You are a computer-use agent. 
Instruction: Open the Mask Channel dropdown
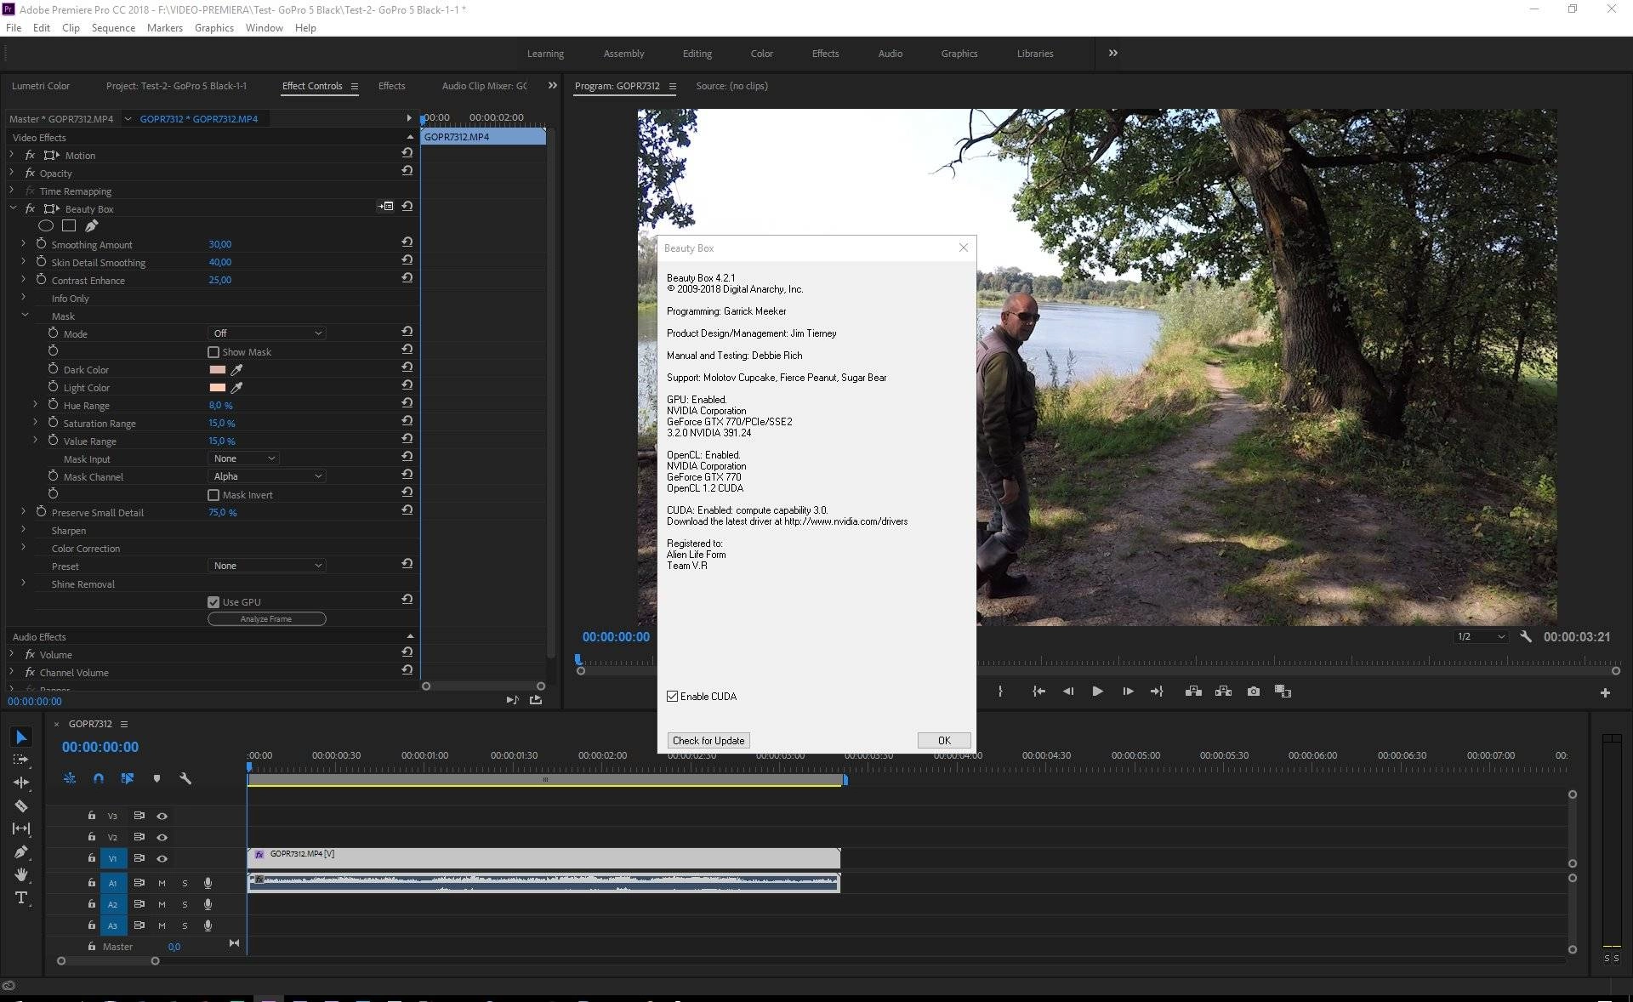[x=266, y=476]
